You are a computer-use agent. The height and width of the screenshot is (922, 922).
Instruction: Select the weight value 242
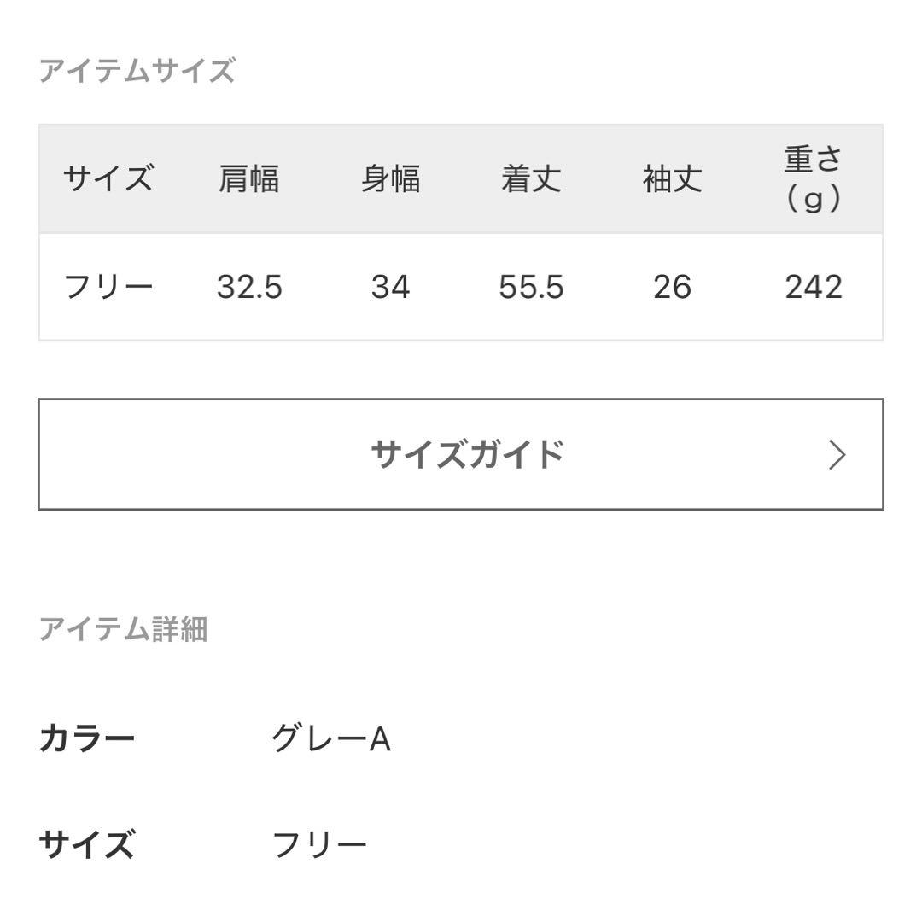coord(812,289)
